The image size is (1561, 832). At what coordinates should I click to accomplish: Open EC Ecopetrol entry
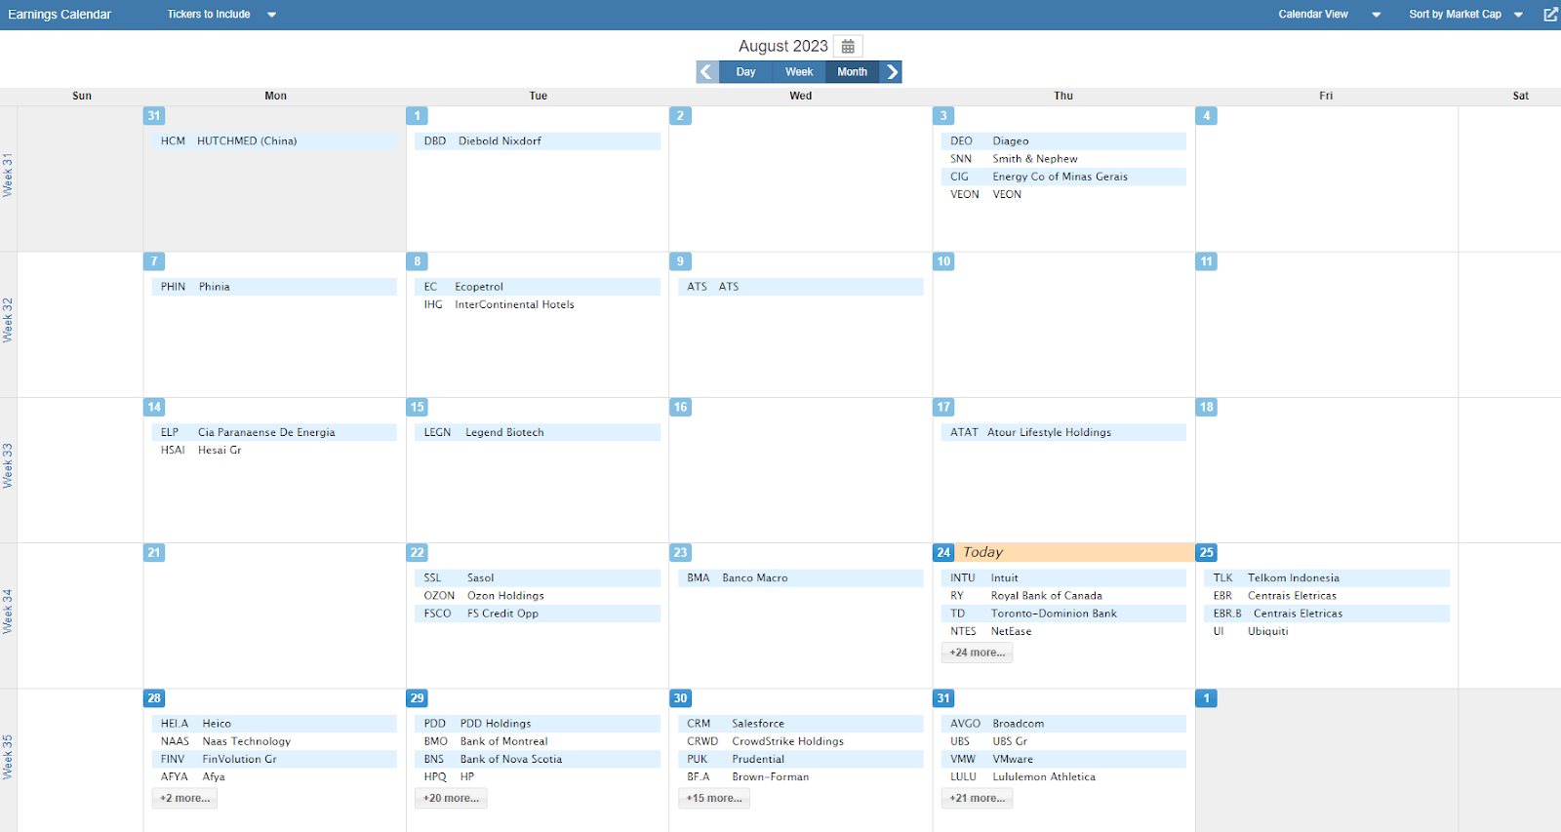[538, 287]
